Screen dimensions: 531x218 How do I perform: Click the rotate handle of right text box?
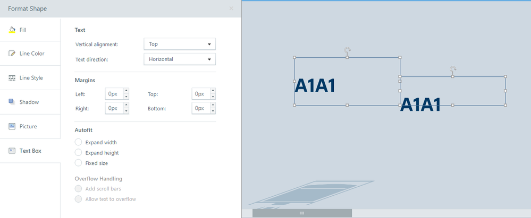pyautogui.click(x=453, y=70)
